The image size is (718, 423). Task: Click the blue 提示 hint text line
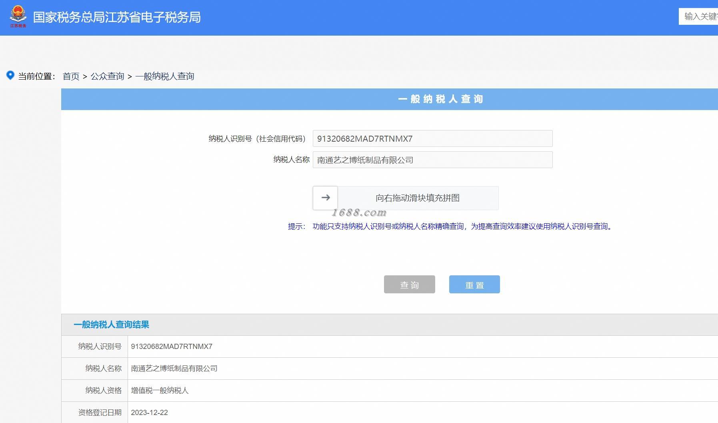[450, 227]
